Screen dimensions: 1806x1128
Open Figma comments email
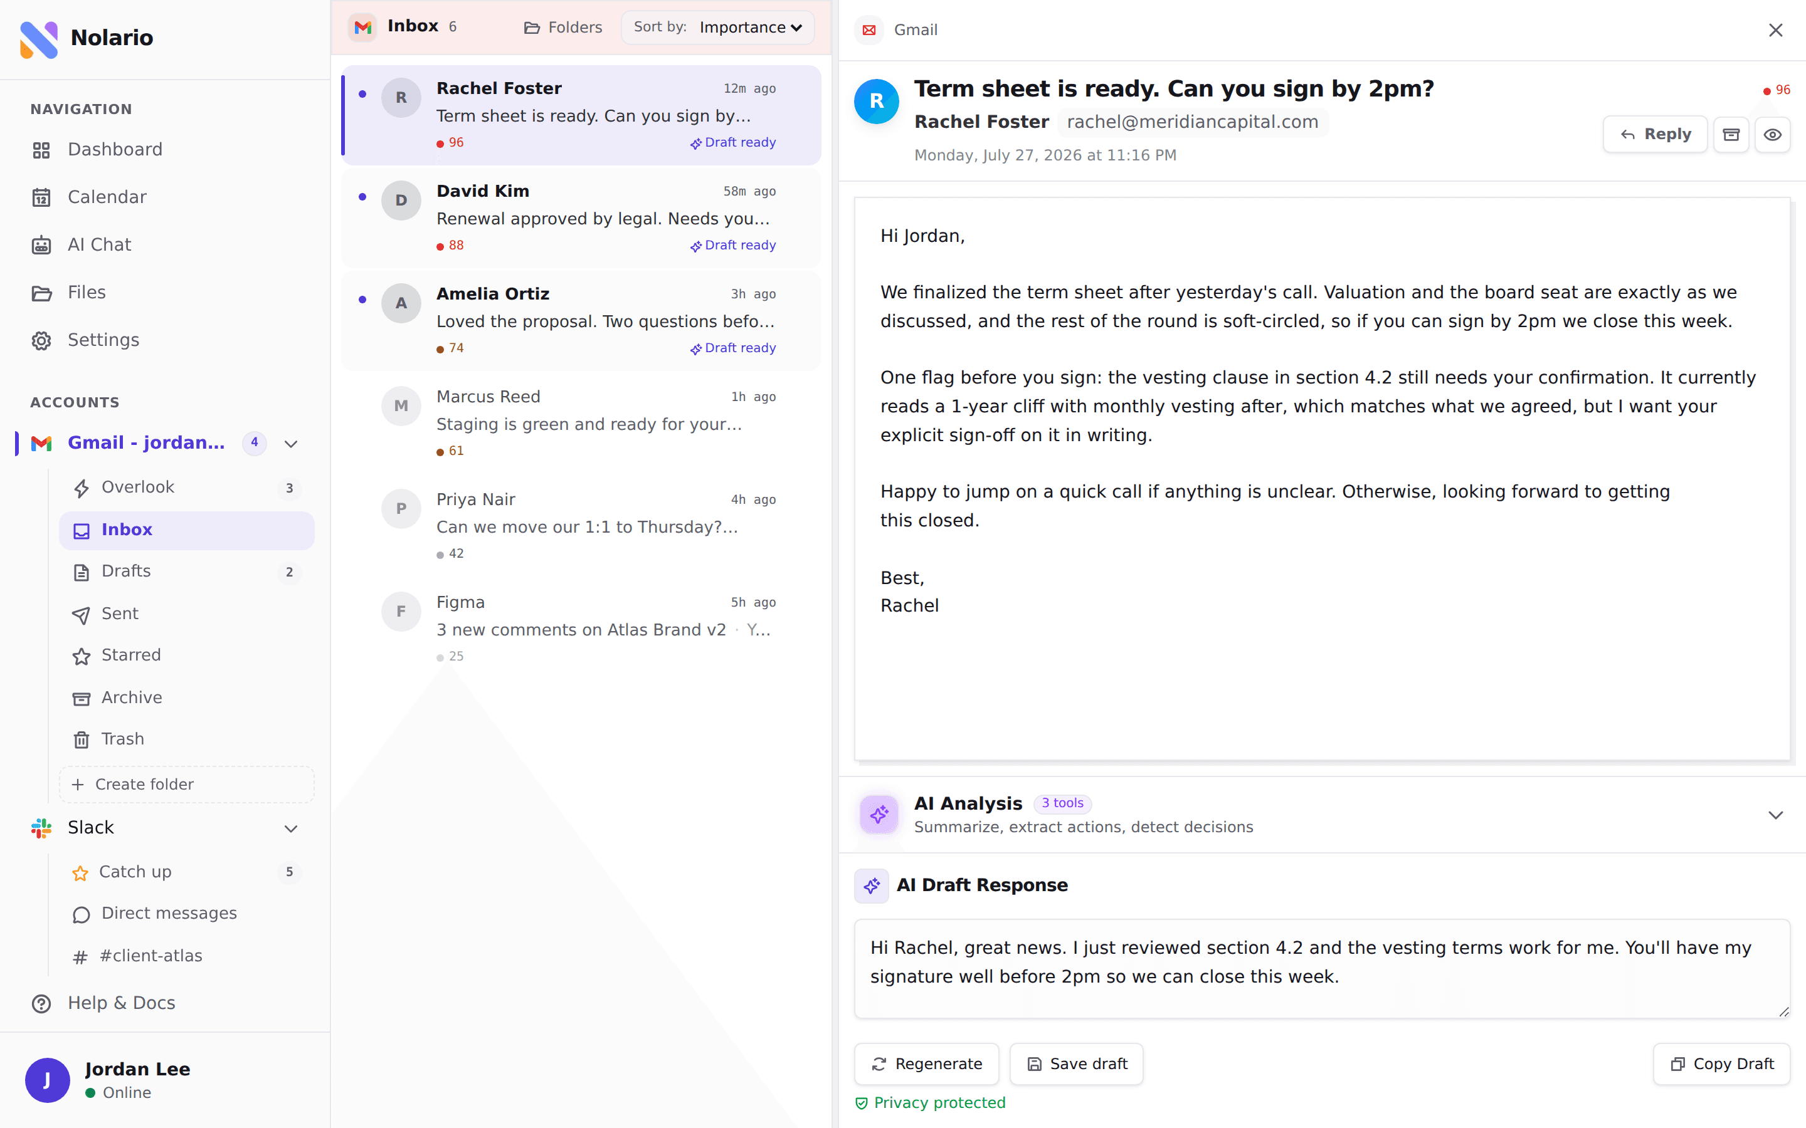(x=581, y=629)
